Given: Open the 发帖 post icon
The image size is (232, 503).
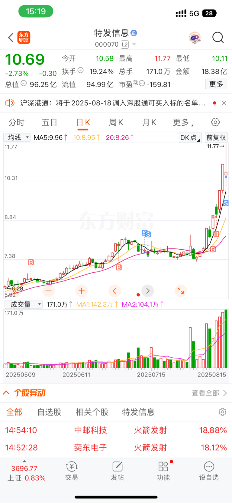Looking at the screenshot, I should point(117,471).
